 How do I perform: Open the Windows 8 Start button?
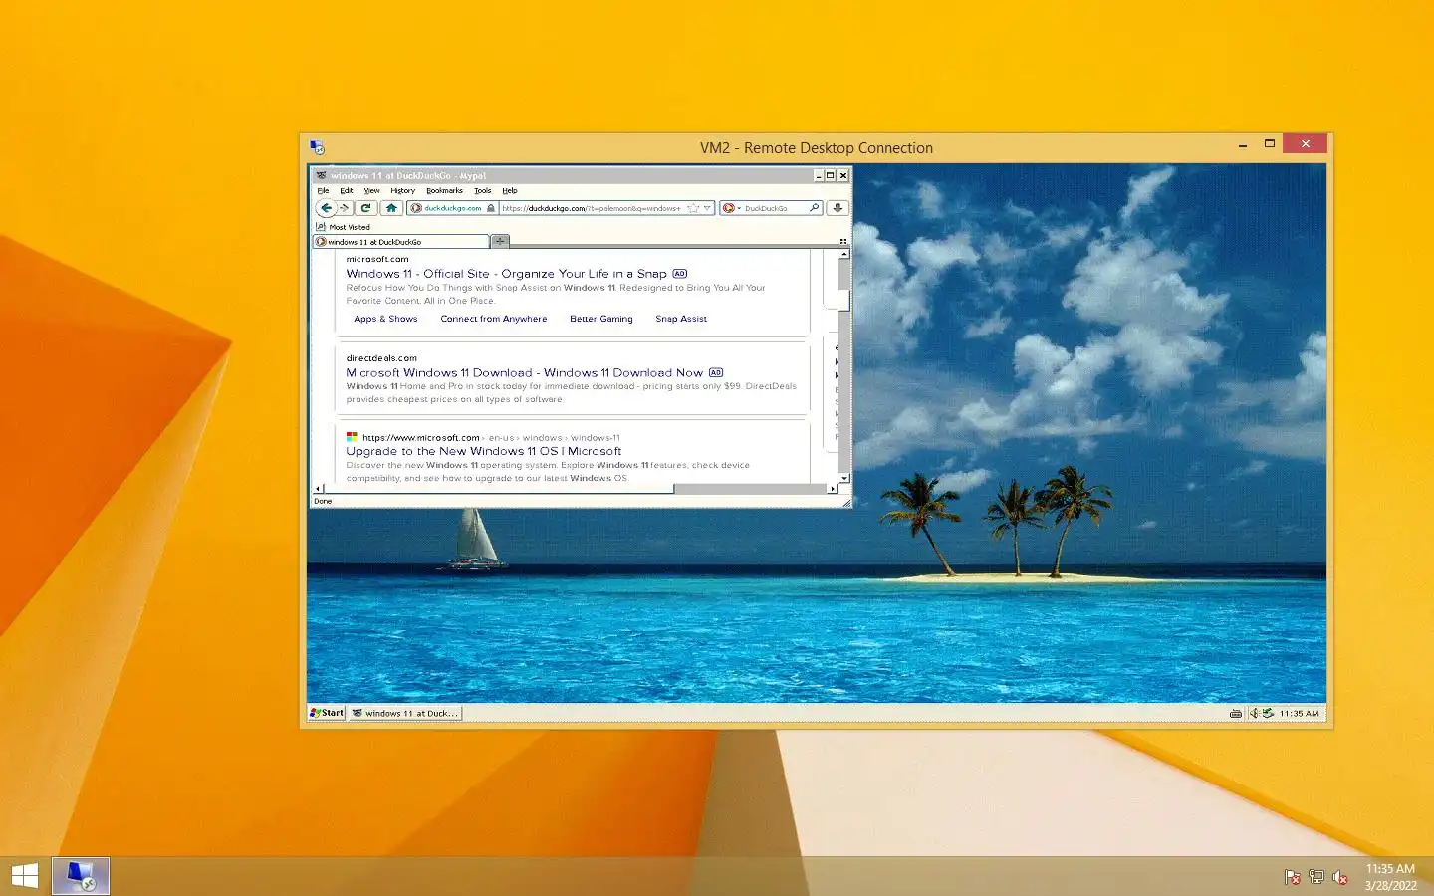(x=25, y=876)
